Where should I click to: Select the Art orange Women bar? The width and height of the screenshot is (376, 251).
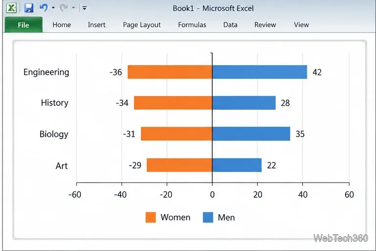click(179, 165)
